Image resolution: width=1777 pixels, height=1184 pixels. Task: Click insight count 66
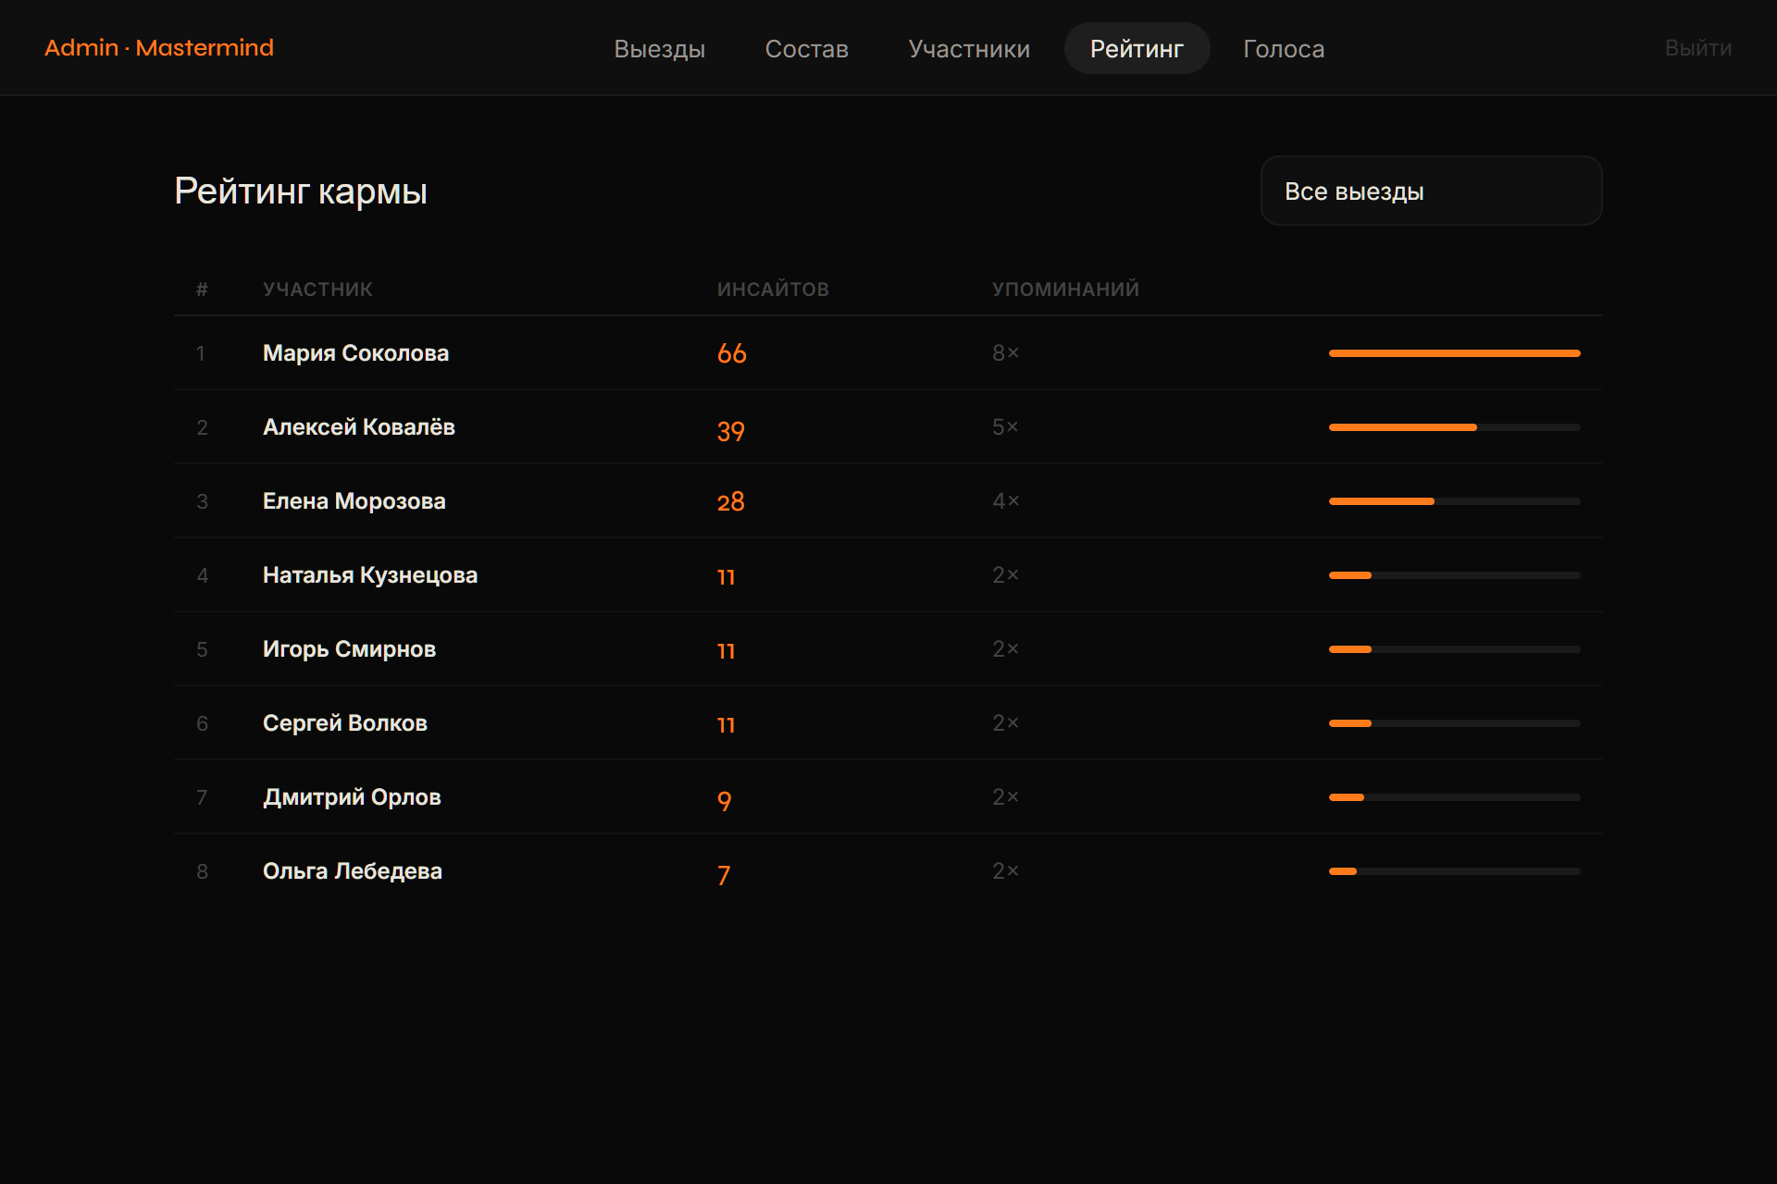click(731, 353)
